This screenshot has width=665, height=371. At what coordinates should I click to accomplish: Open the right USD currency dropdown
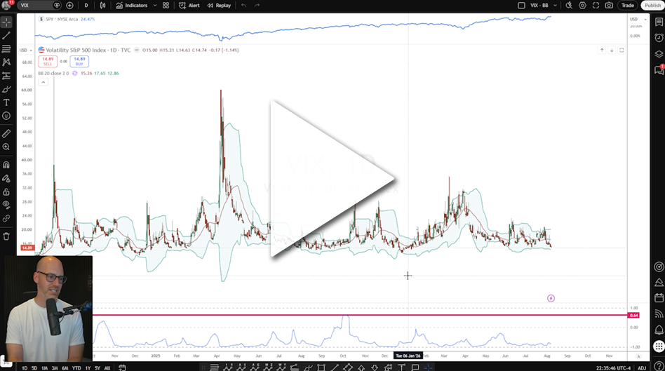[x=638, y=19]
